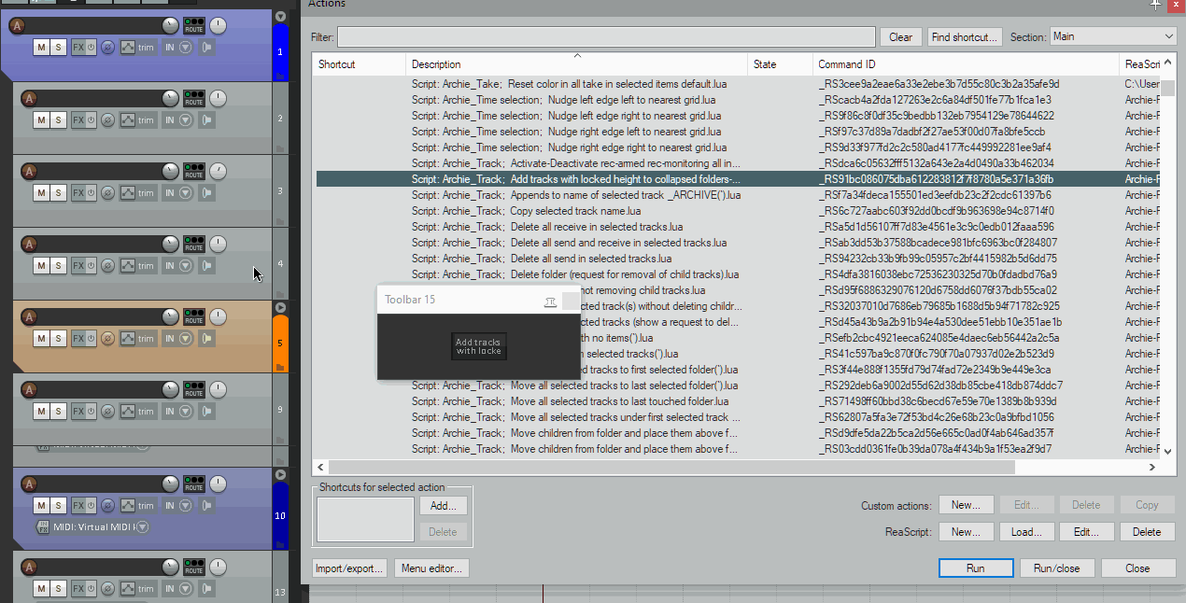
Task: Arm track 10 for recording
Action: click(x=29, y=484)
